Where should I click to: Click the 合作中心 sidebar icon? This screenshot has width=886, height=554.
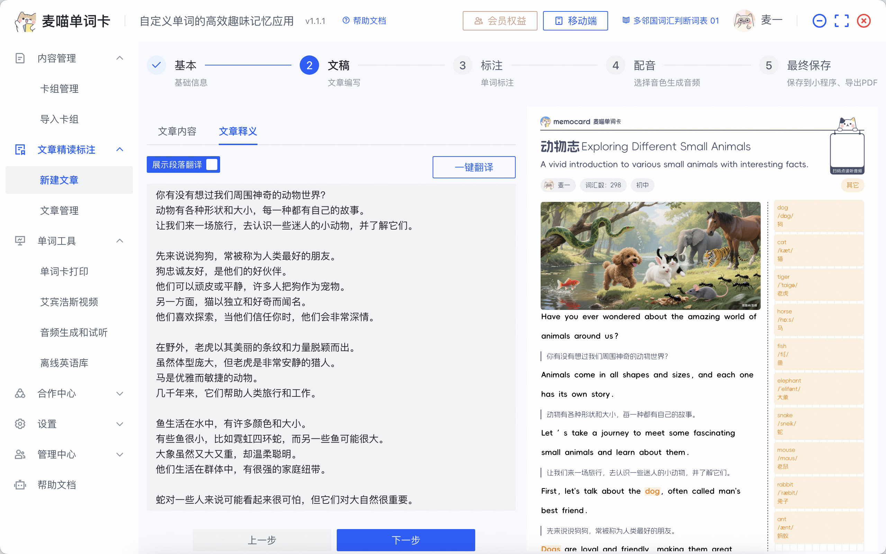(x=20, y=393)
